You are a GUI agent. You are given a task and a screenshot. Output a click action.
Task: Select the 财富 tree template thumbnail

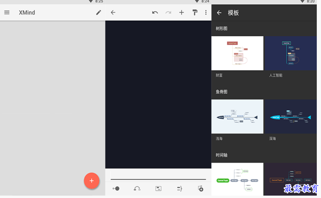click(237, 53)
